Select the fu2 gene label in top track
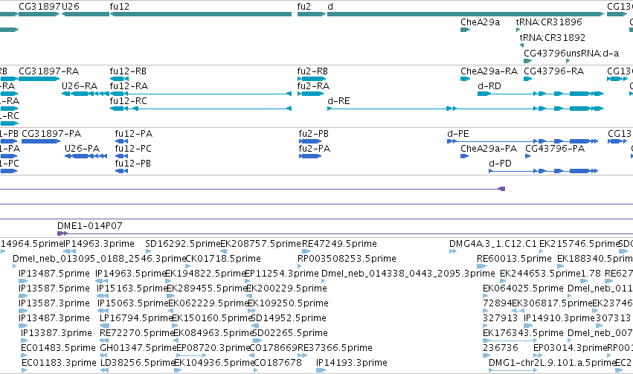Viewport: 633px width, 374px height. click(304, 7)
